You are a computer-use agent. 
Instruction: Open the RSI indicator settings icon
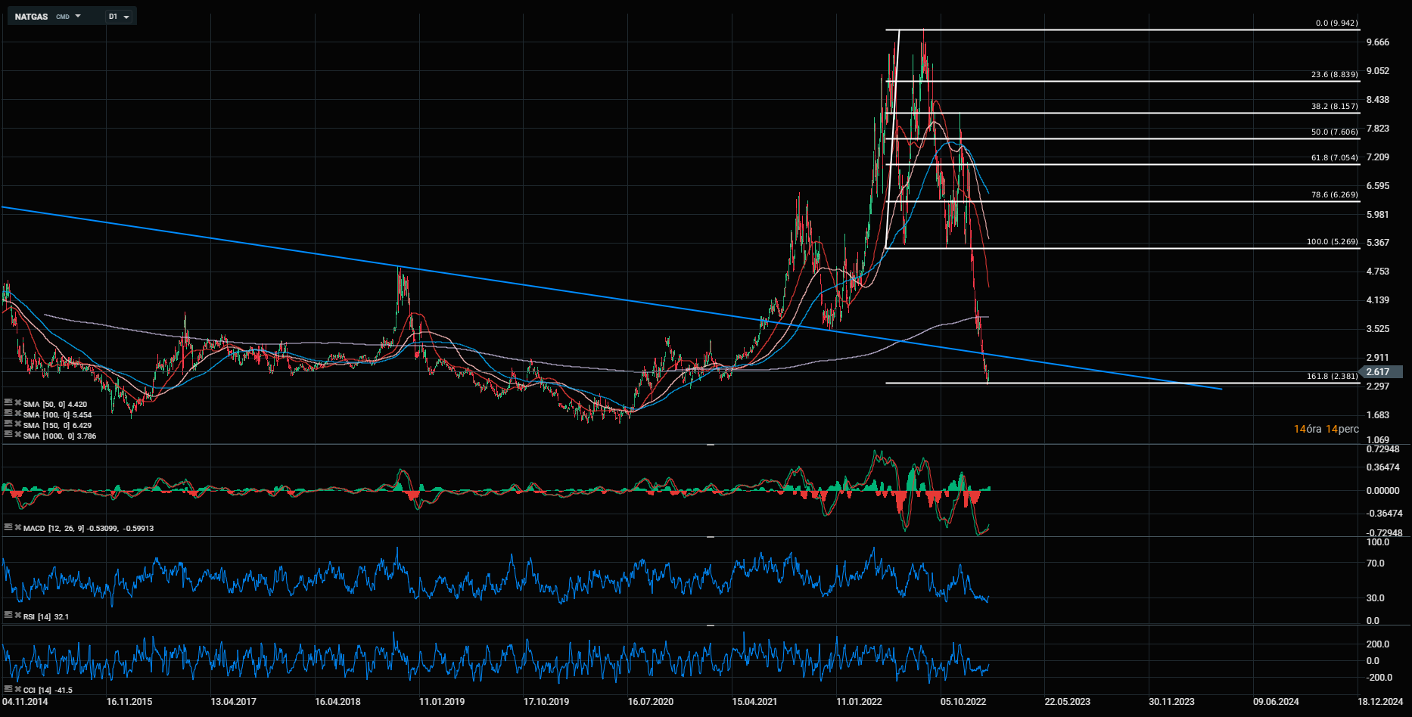pyautogui.click(x=8, y=616)
